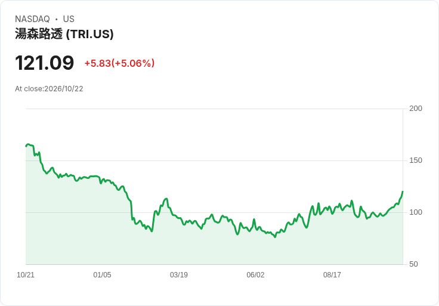Click the 01/05 date label
439x306 pixels.
[x=102, y=274]
